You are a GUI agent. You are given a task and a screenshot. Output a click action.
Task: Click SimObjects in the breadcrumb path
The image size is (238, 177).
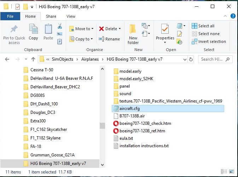pos(63,59)
